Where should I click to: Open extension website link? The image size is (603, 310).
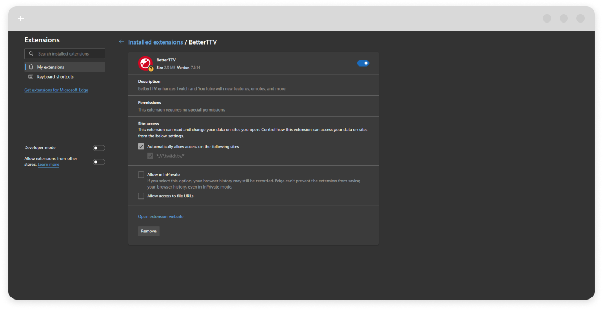point(161,217)
